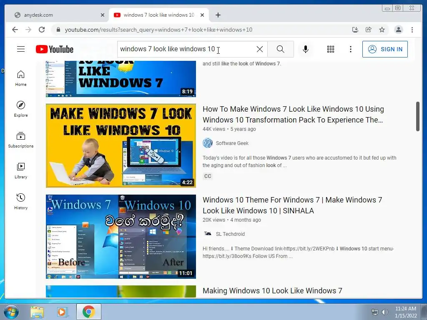The width and height of the screenshot is (427, 320).
Task: Open the Chrome profile avatar
Action: pyautogui.click(x=398, y=30)
